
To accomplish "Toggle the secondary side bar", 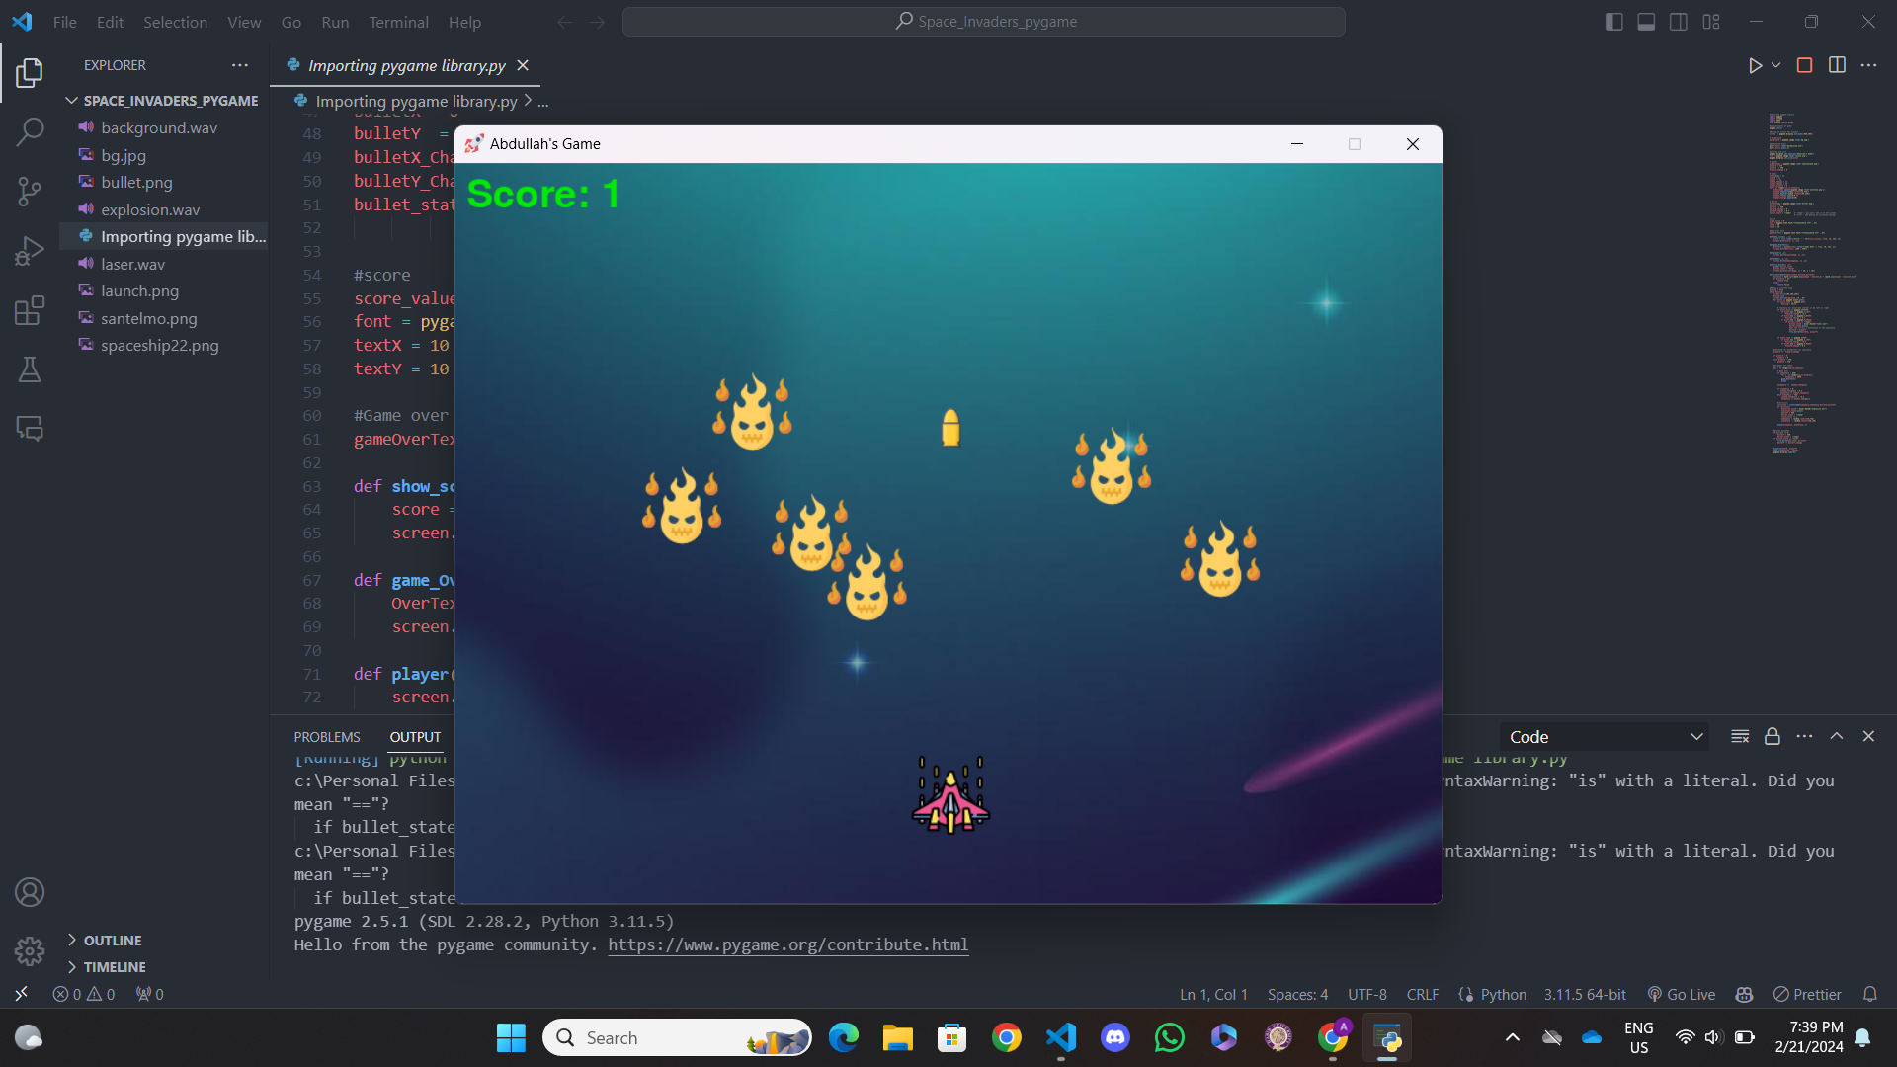I will point(1679,22).
